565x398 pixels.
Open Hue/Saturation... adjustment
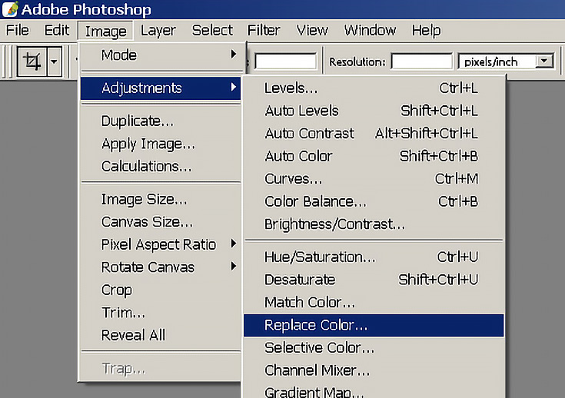point(374,257)
